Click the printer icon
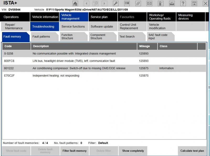The width and height of the screenshot is (210, 156). pos(172,4)
